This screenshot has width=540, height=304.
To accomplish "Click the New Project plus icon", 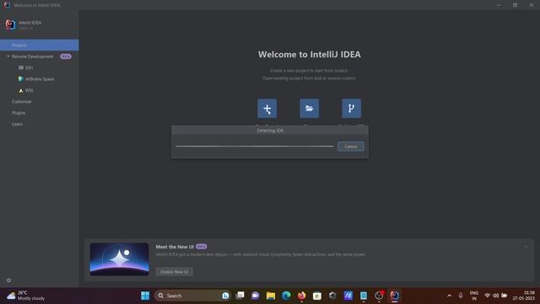I will pyautogui.click(x=267, y=108).
